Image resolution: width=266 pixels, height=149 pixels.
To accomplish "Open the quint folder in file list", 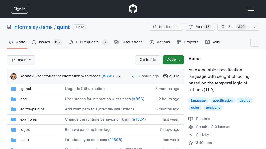I will [x=25, y=140].
